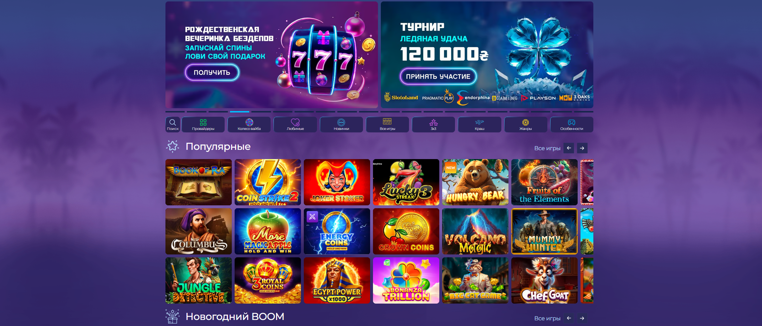
Task: Select the Колесо вайба icon
Action: [249, 125]
